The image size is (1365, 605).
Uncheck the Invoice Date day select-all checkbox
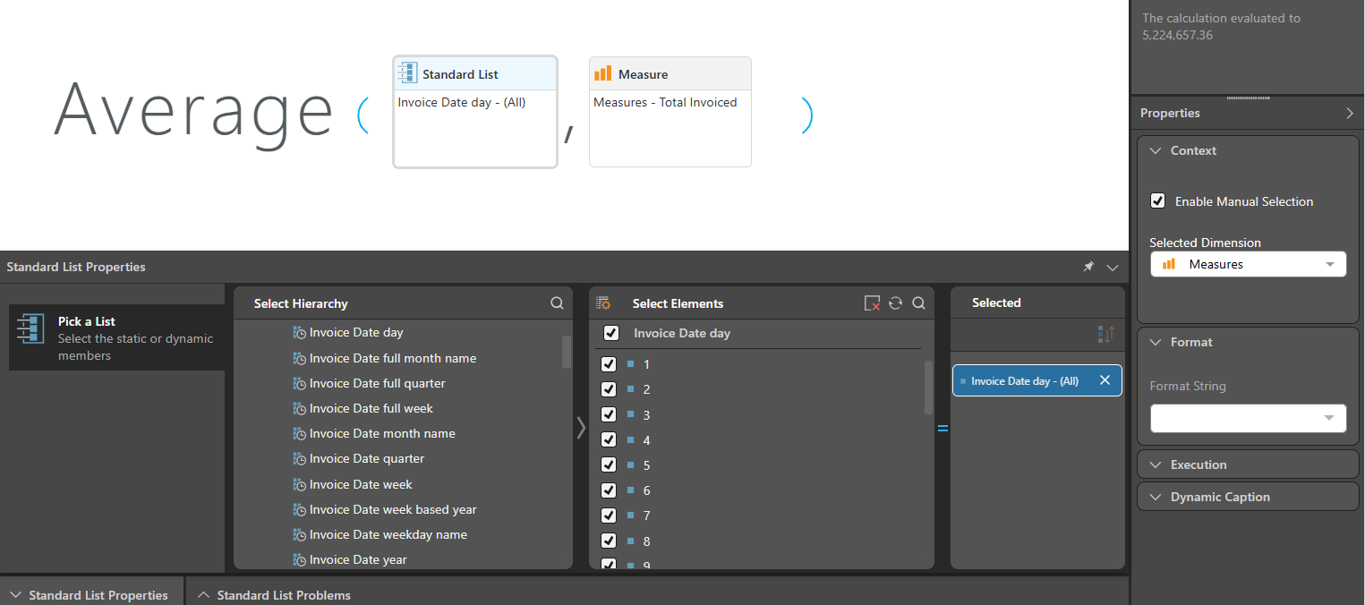pos(611,333)
